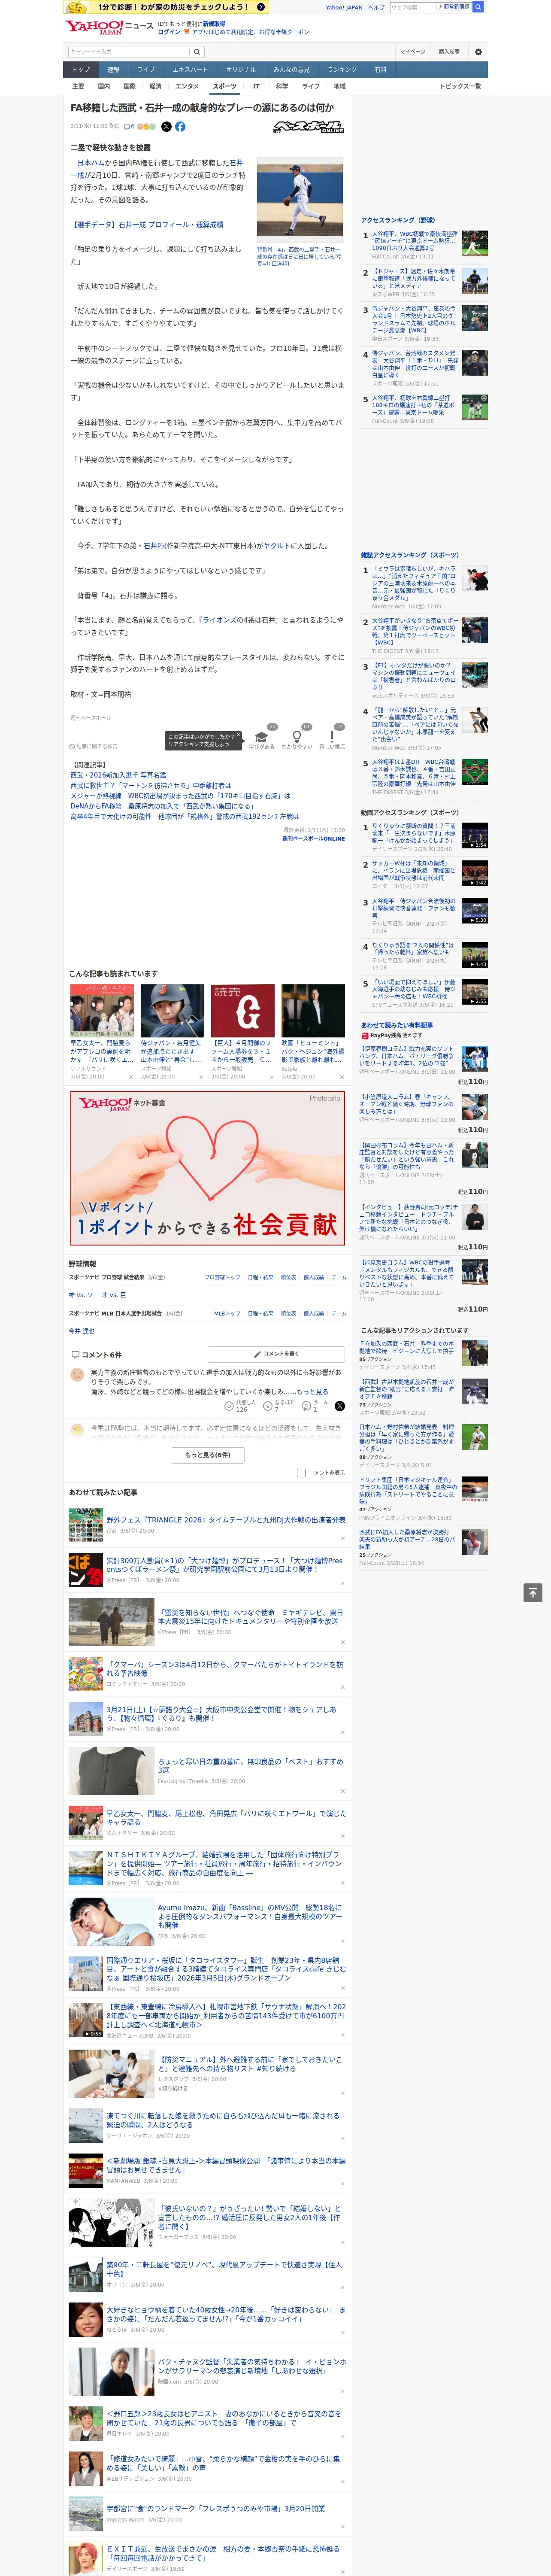The width and height of the screenshot is (551, 2576).
Task: Share the first comment on X
Action: pyautogui.click(x=339, y=1405)
